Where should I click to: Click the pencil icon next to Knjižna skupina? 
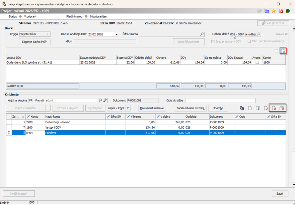pyautogui.click(x=105, y=100)
